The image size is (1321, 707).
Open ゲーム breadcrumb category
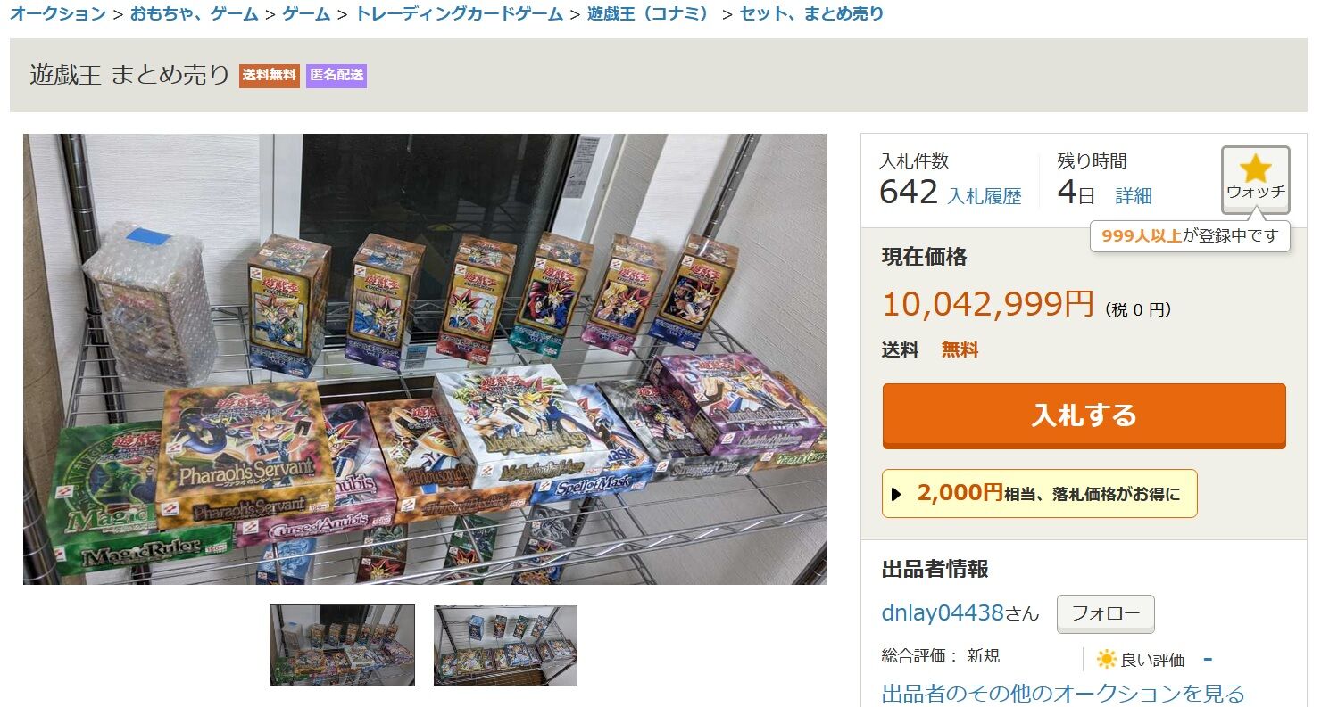[306, 13]
